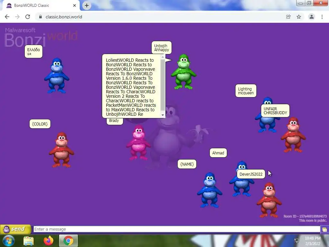Screen dimensions: 329x247
Task: Launch Firefox from taskbar
Action: (49, 241)
